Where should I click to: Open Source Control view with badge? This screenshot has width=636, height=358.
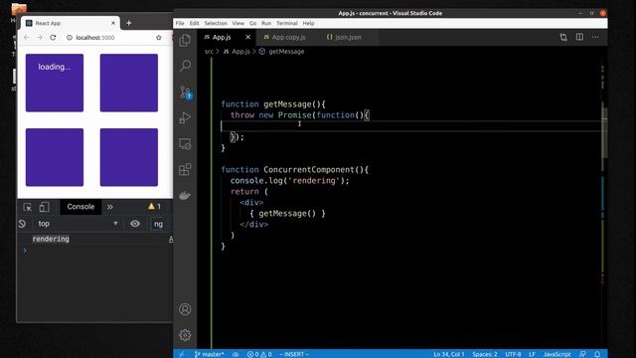(x=186, y=92)
